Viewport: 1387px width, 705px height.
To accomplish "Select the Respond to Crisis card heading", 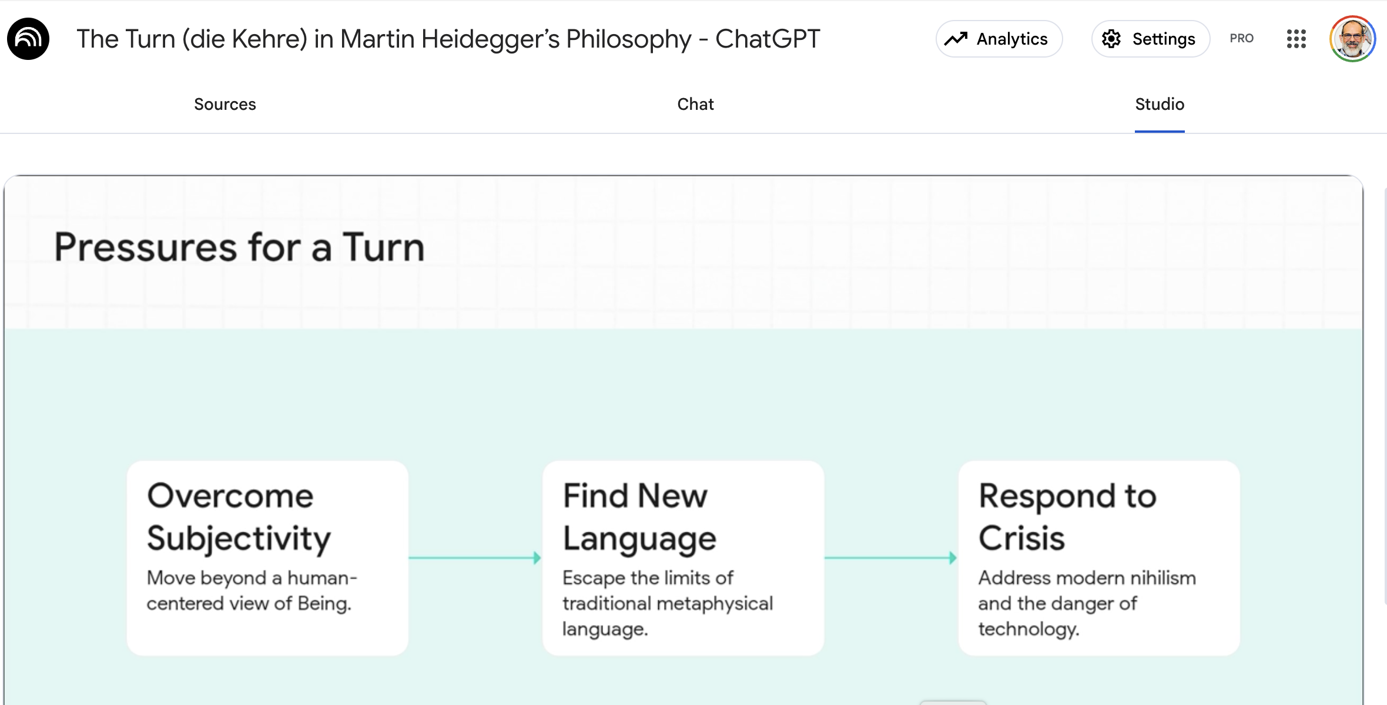I will pos(1067,516).
